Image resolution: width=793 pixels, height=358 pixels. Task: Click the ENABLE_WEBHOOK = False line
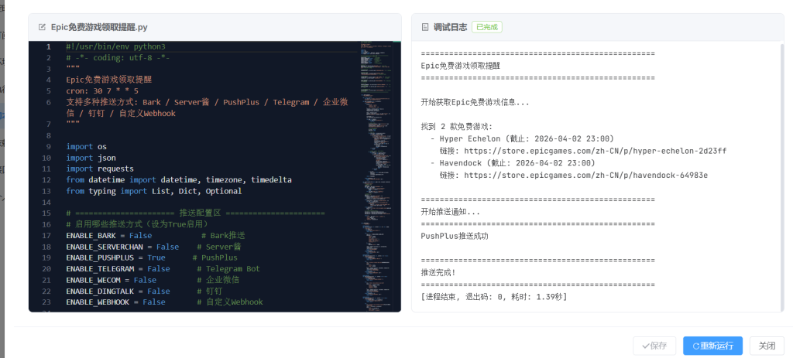click(x=165, y=302)
